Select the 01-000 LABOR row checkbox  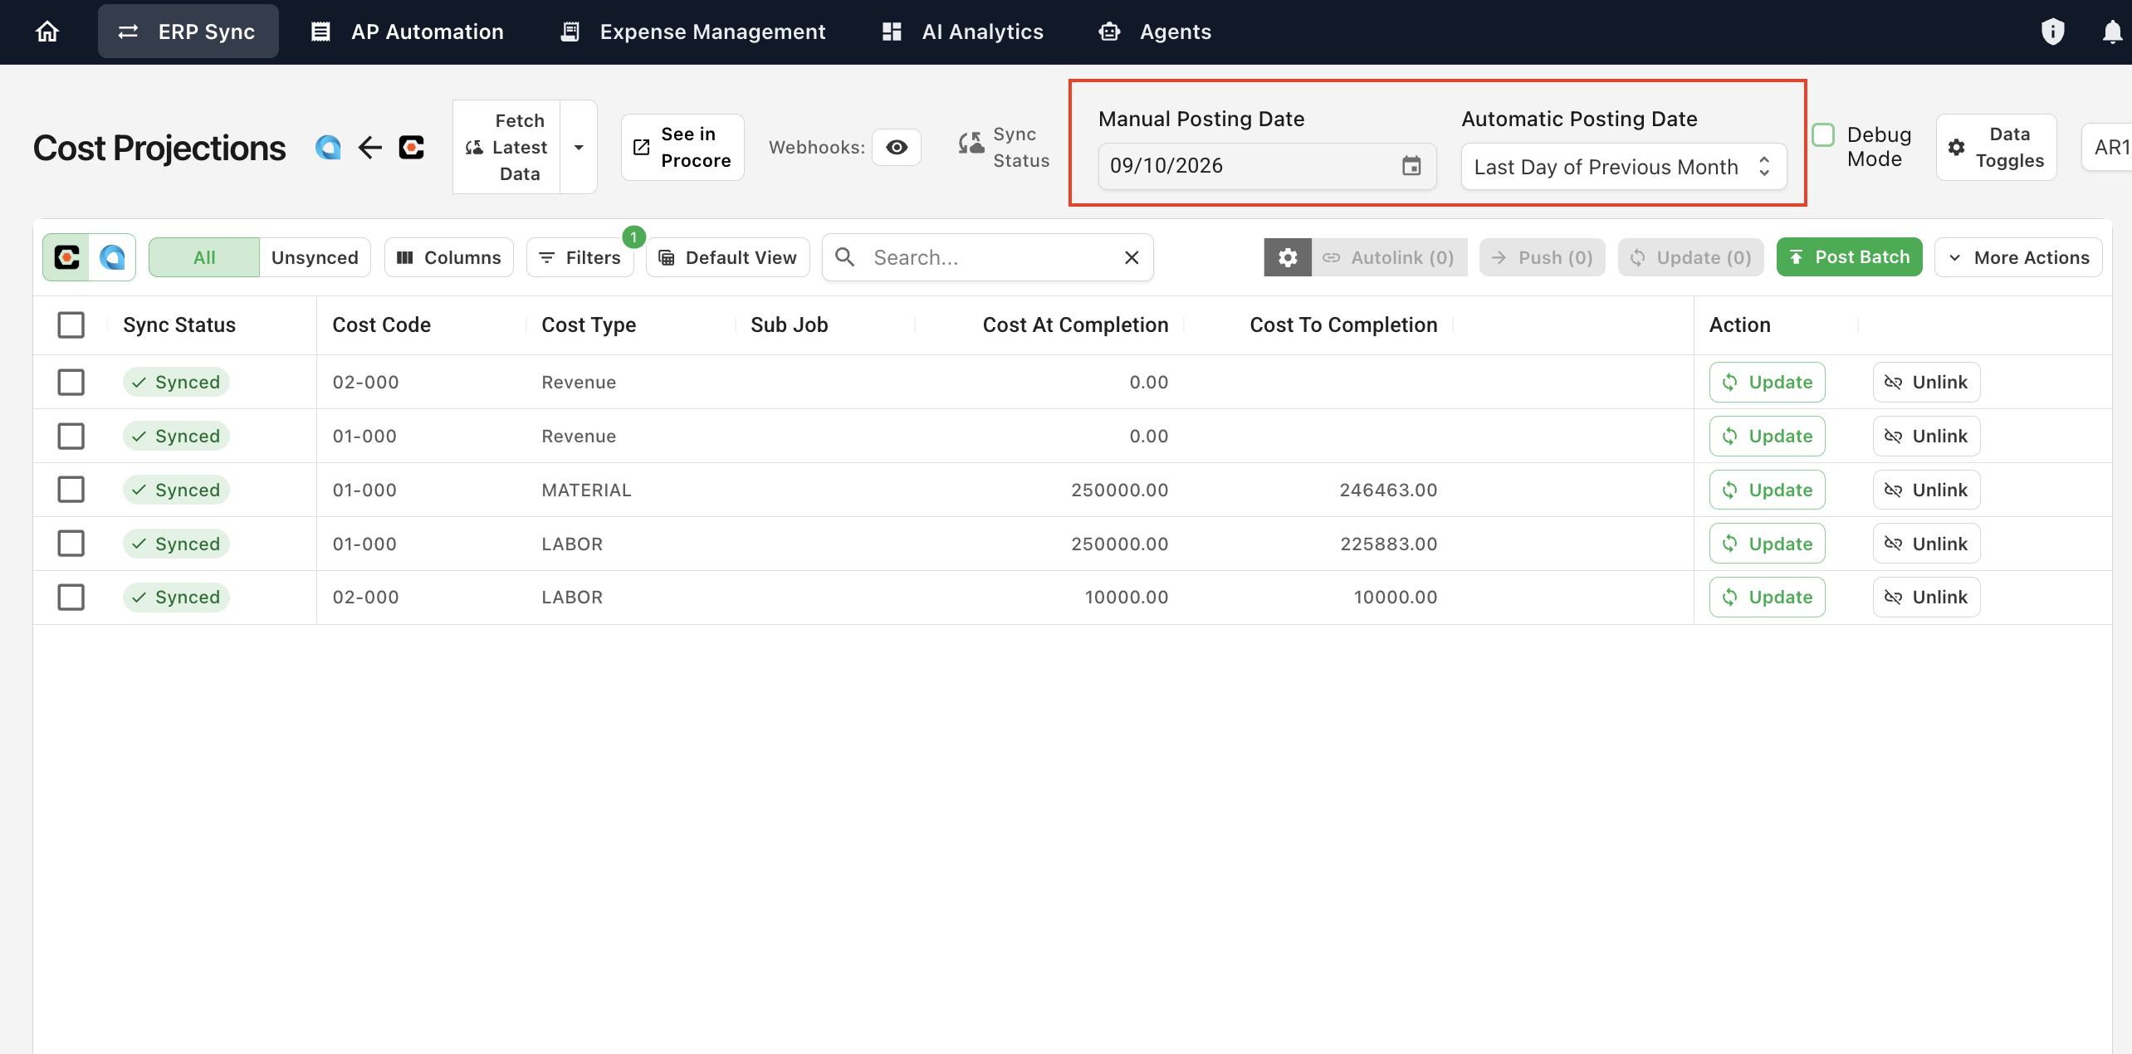click(71, 544)
